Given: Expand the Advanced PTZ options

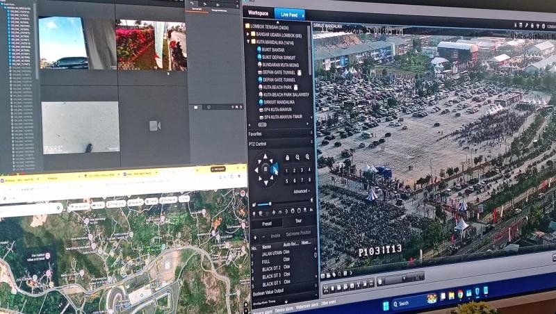Looking at the screenshot, I should pyautogui.click(x=302, y=191).
